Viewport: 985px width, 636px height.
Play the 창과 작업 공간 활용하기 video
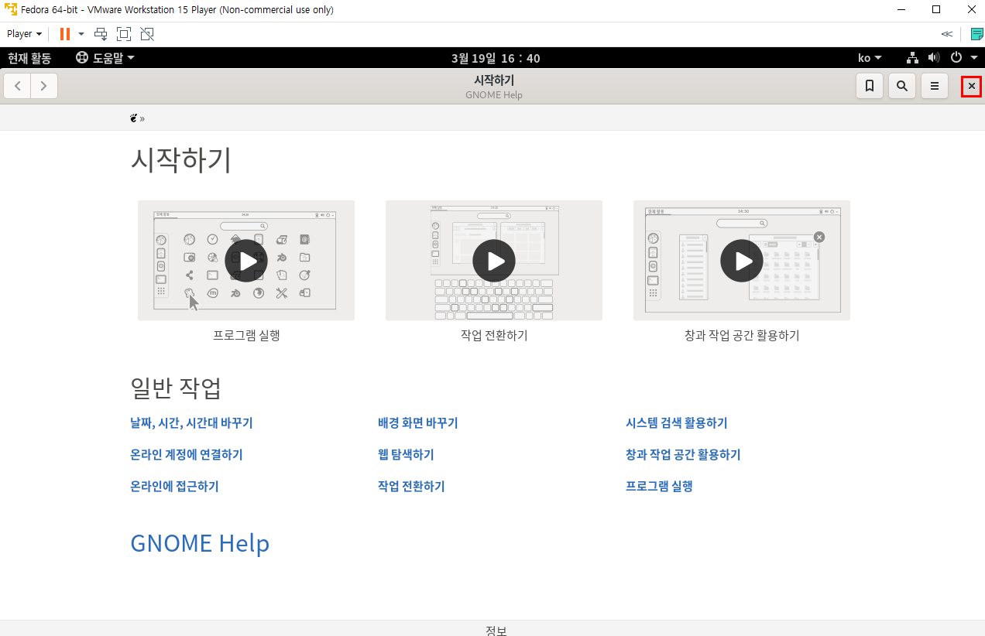[x=742, y=261]
